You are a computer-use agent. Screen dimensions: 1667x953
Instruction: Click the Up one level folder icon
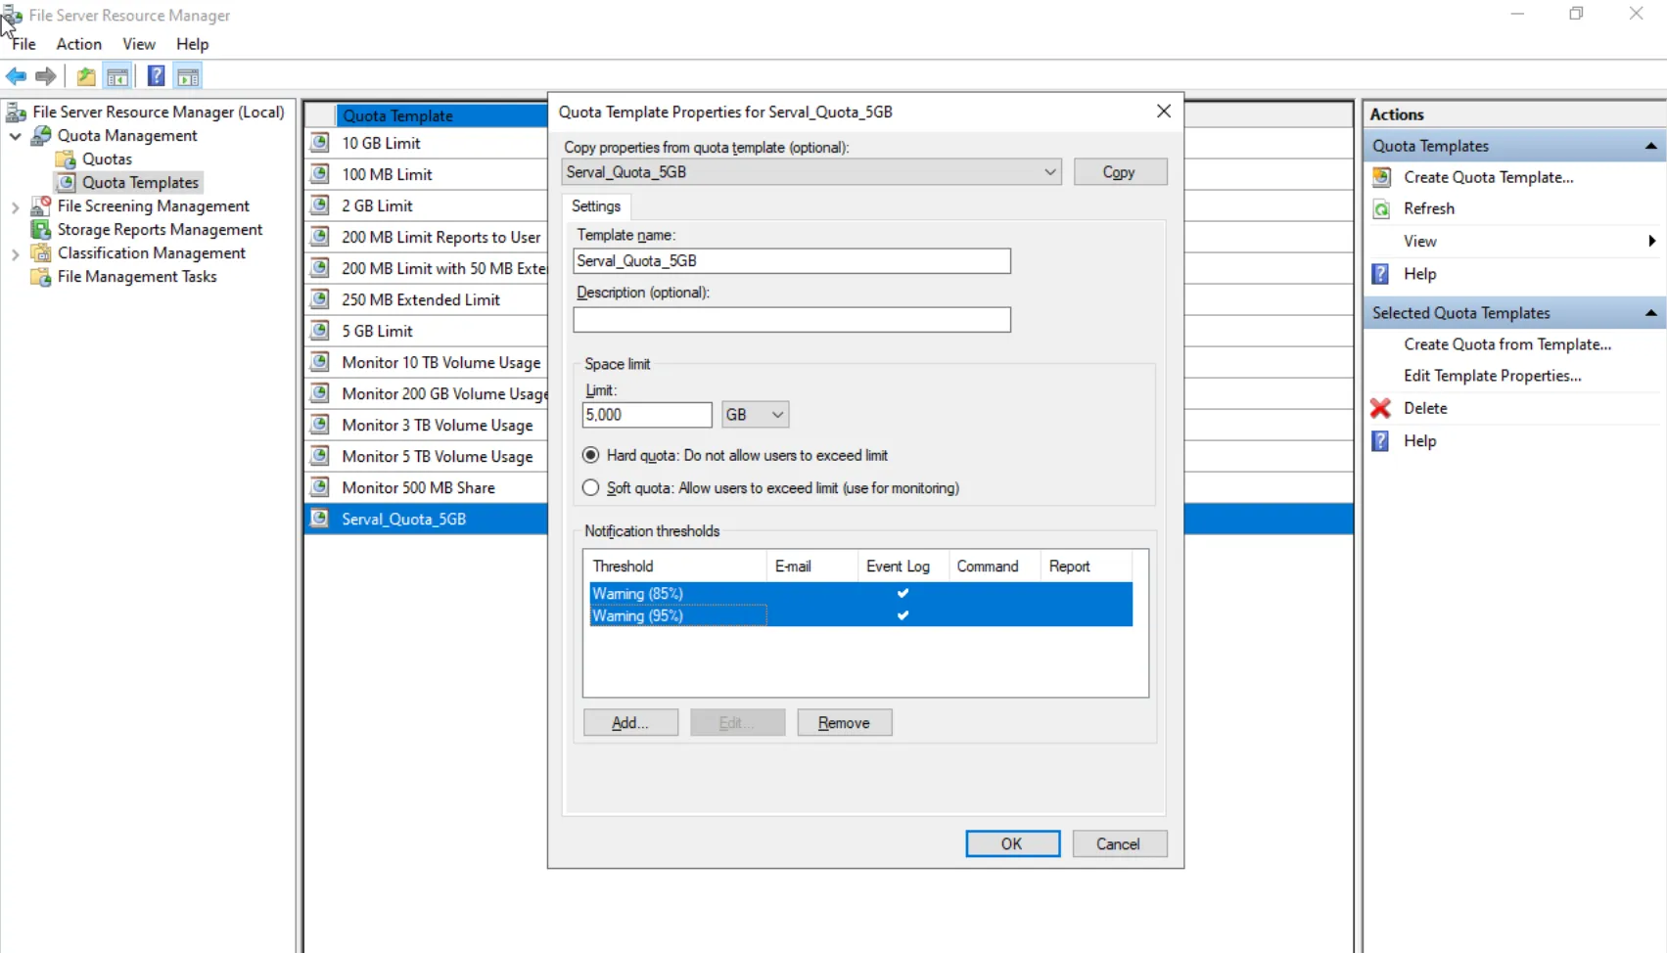(x=86, y=76)
